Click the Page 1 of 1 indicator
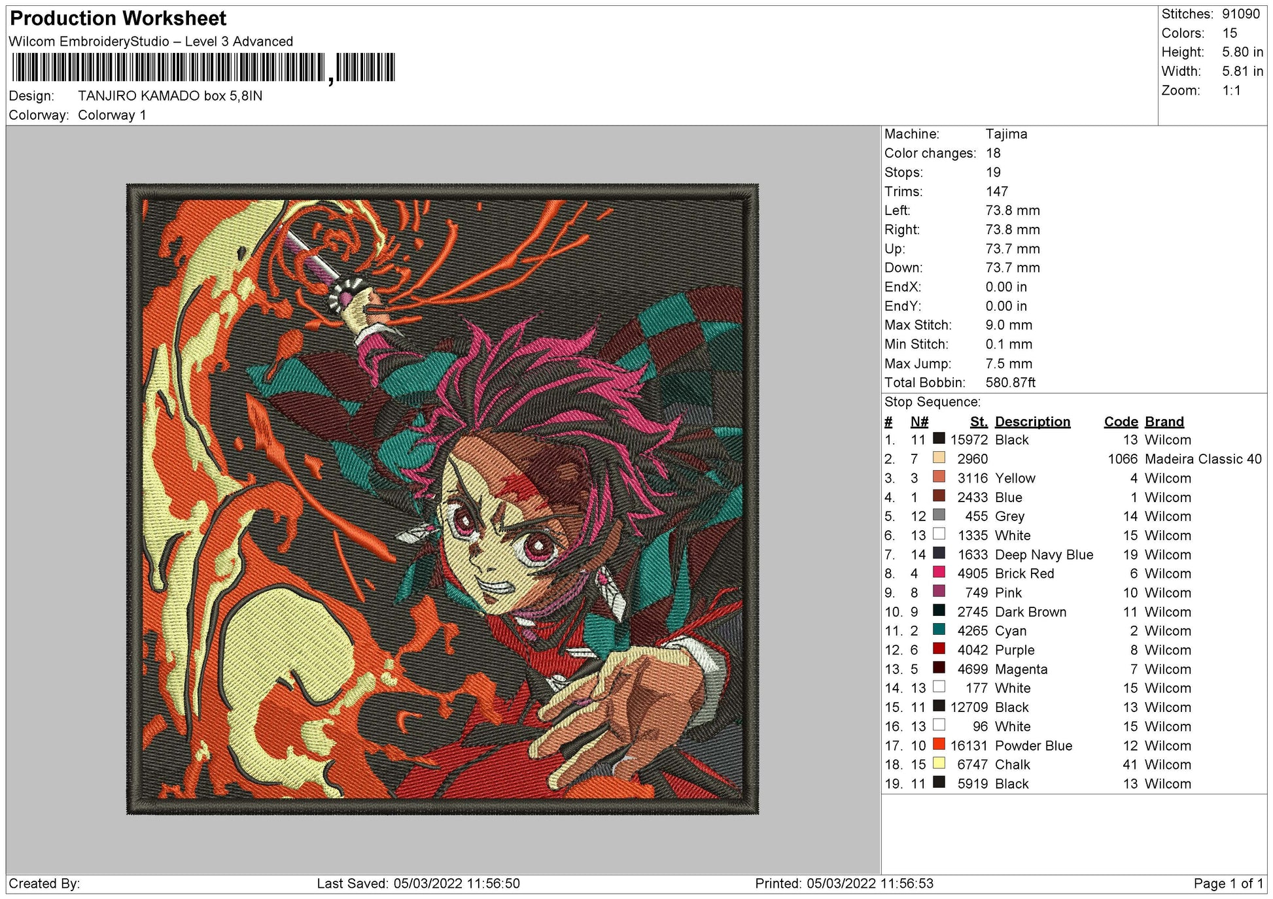Image resolution: width=1273 pixels, height=899 pixels. coord(1228,883)
